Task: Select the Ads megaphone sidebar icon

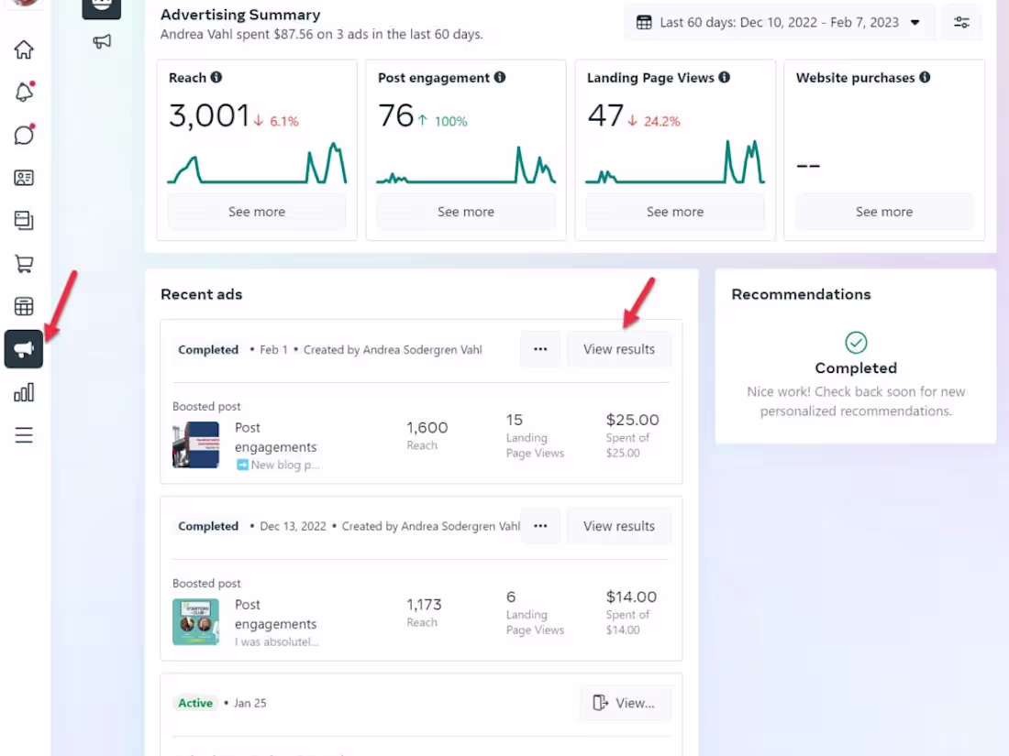Action: (24, 349)
